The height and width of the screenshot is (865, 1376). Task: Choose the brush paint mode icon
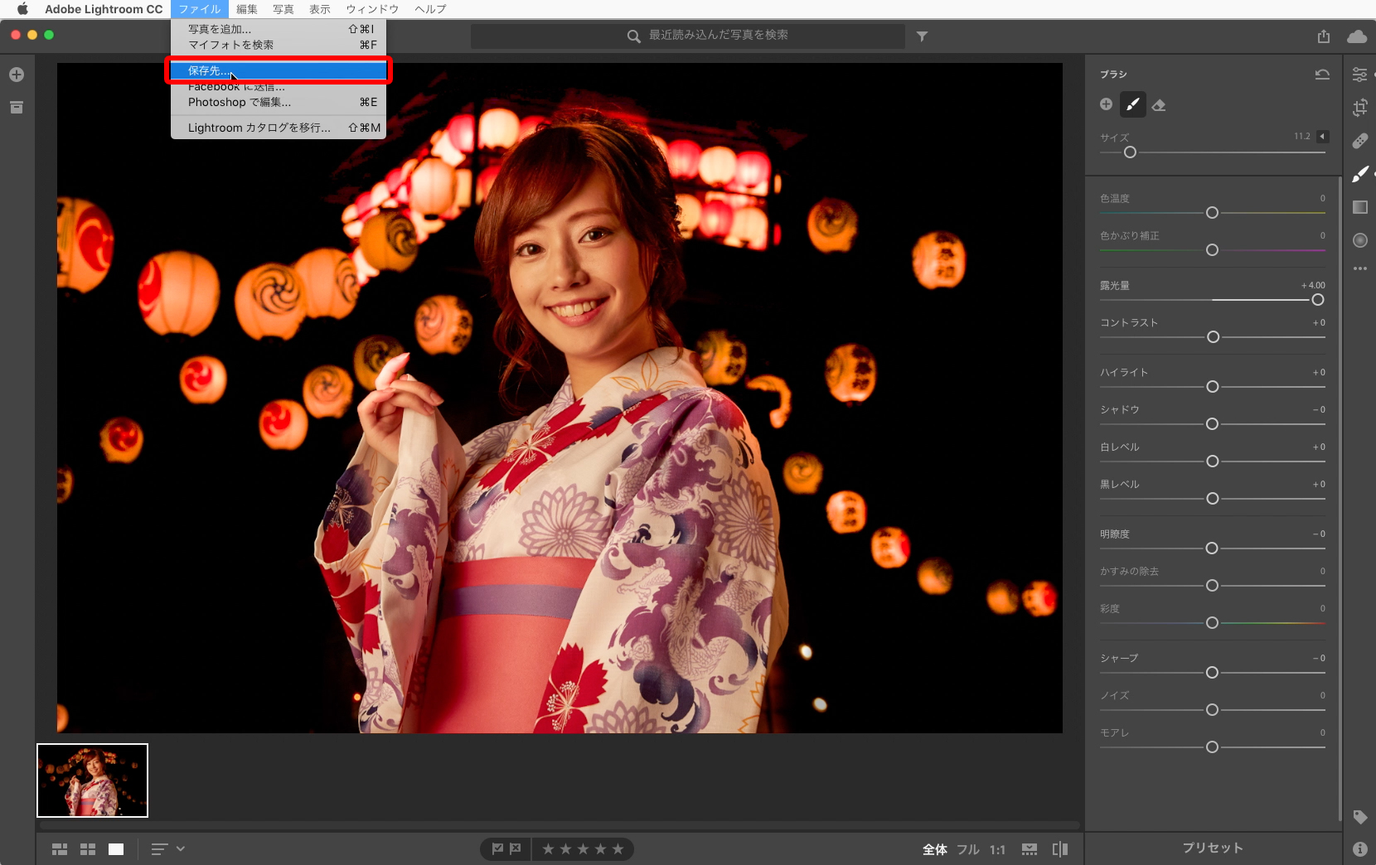tap(1132, 104)
